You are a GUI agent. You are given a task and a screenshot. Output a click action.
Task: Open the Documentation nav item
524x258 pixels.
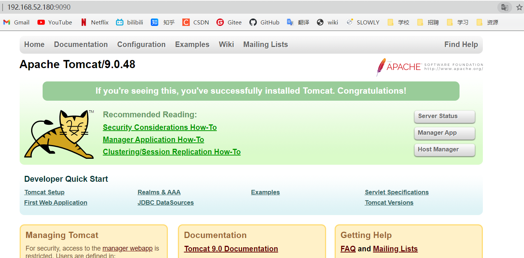point(81,44)
